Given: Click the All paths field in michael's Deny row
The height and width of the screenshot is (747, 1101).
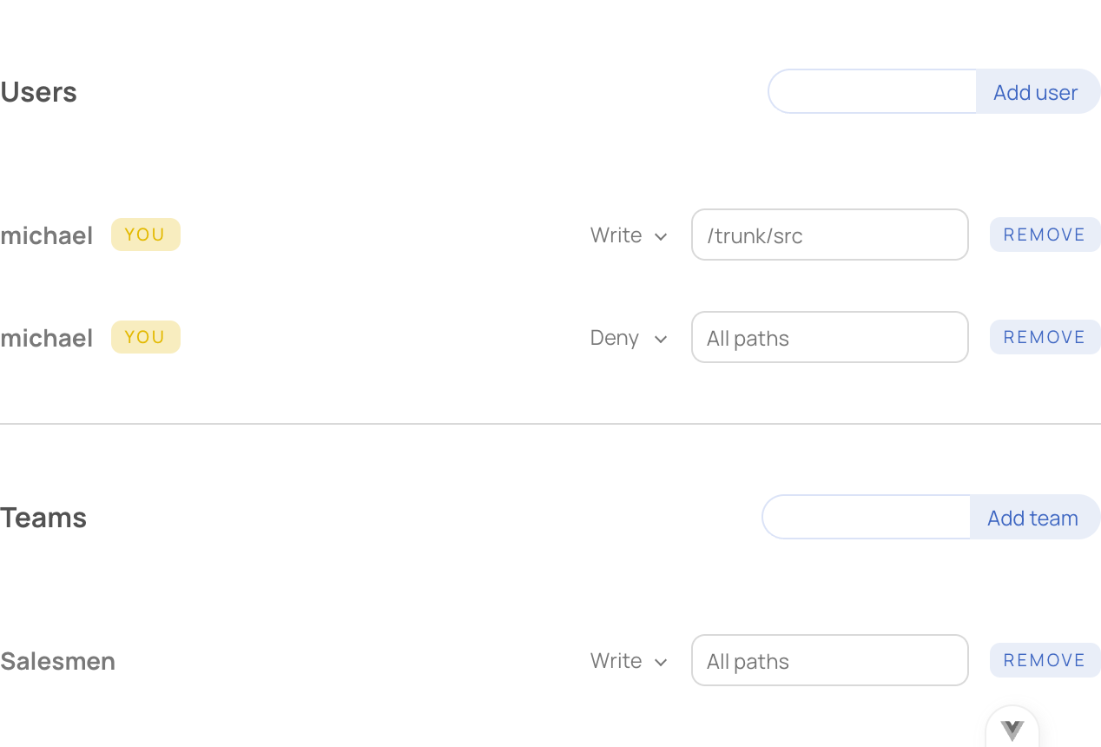Looking at the screenshot, I should coord(830,337).
